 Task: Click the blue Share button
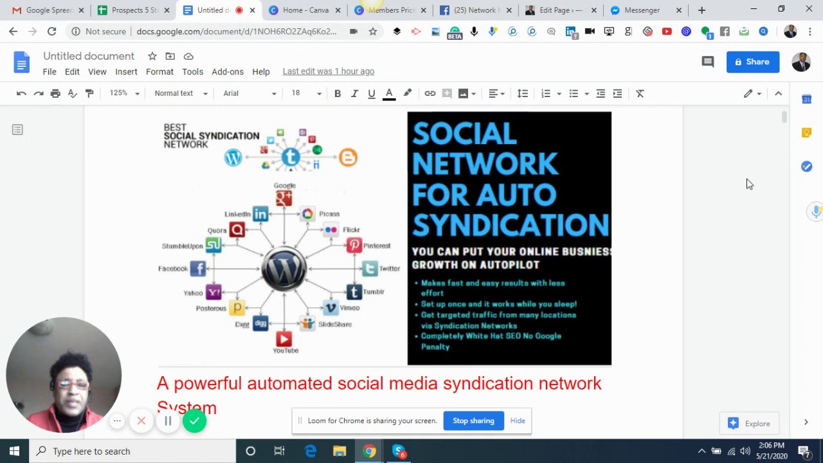point(752,62)
